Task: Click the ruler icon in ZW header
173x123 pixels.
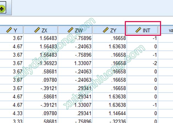Action: point(71,30)
